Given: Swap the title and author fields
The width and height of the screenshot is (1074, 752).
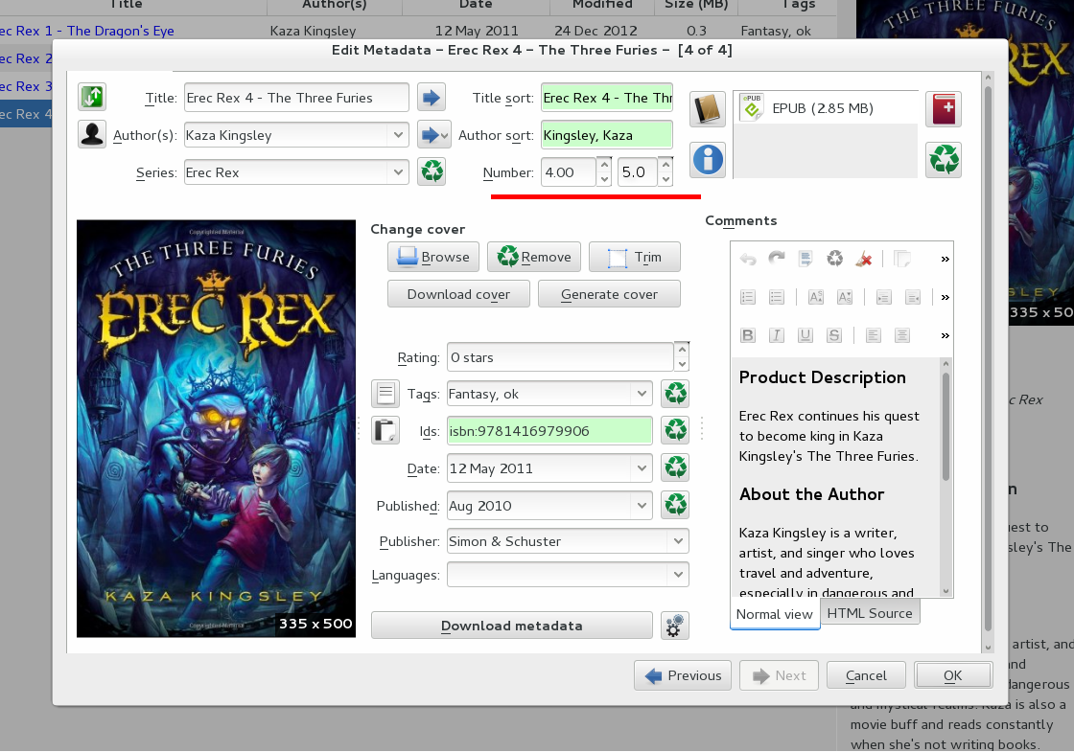Looking at the screenshot, I should tap(92, 97).
